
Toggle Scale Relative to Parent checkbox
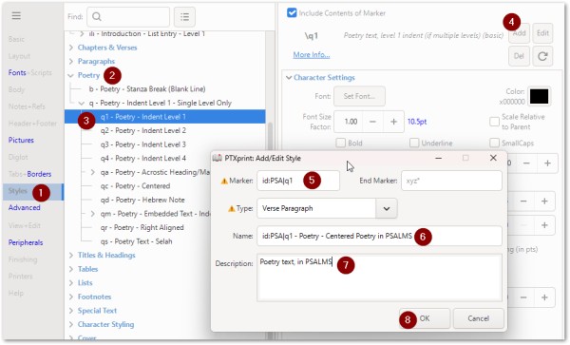(x=494, y=122)
